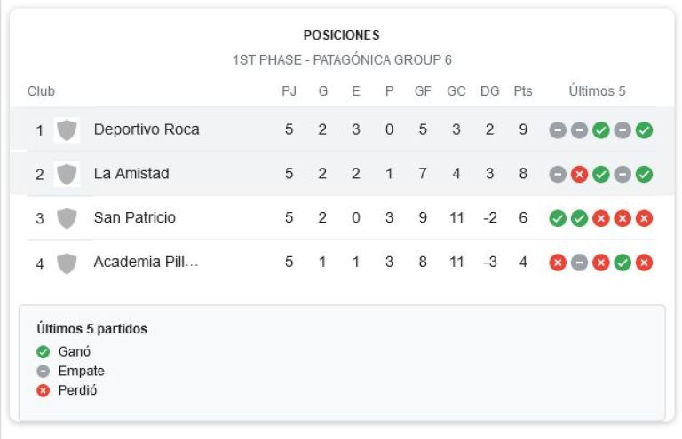The width and height of the screenshot is (682, 439).
Task: Open the truncated Academia Pill... team link
Action: [147, 262]
